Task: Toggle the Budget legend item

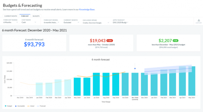Action: [8, 106]
